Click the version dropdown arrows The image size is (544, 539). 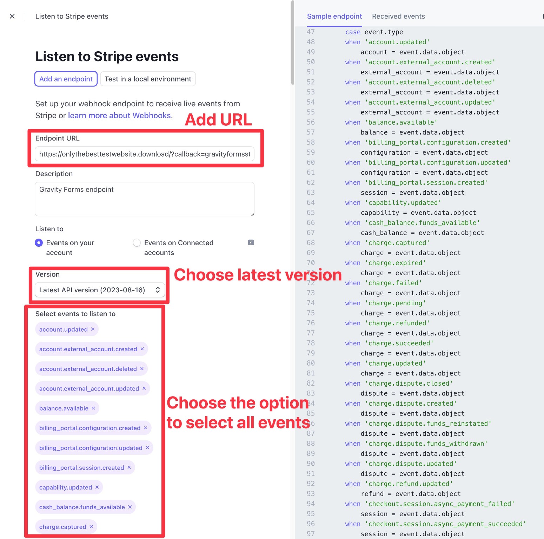[x=158, y=290]
